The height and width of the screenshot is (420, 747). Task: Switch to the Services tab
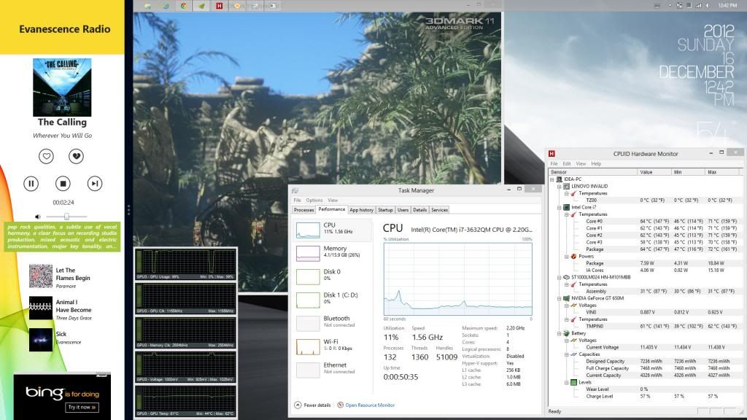pyautogui.click(x=439, y=210)
